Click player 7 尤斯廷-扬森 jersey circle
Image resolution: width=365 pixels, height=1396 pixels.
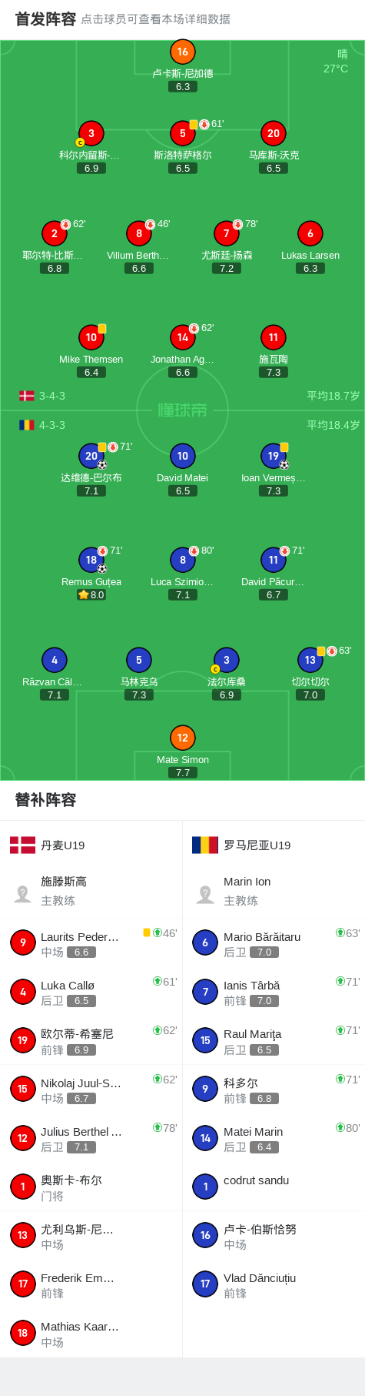coord(226,233)
